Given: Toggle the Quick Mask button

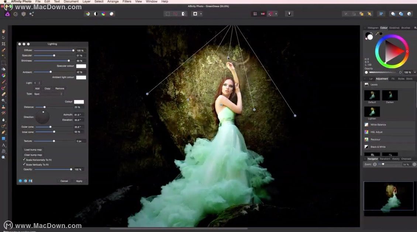Looking at the screenshot, I should tap(195, 14).
